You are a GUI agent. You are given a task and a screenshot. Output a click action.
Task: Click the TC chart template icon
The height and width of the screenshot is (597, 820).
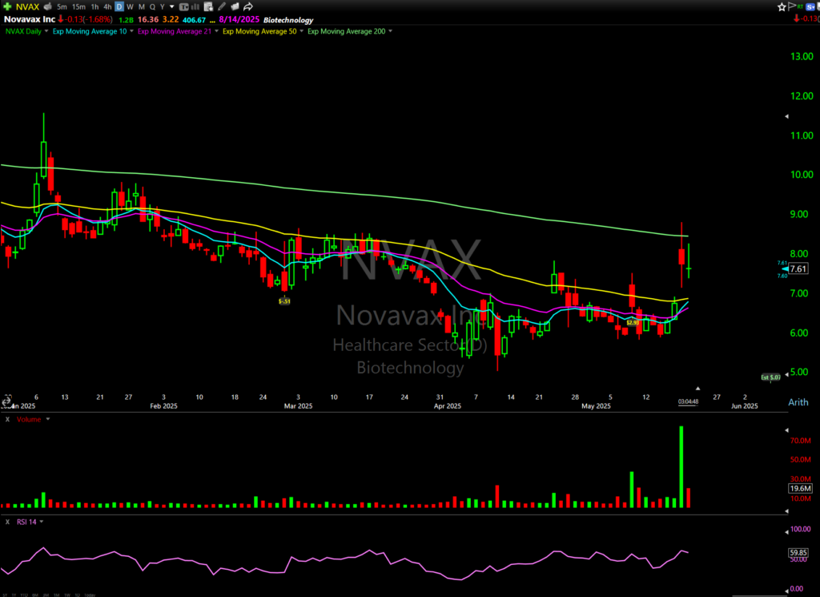point(183,6)
